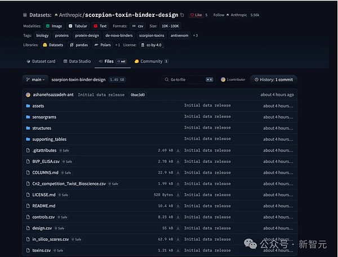Expand the +1 more libraries
The image size is (338, 257).
[118, 45]
